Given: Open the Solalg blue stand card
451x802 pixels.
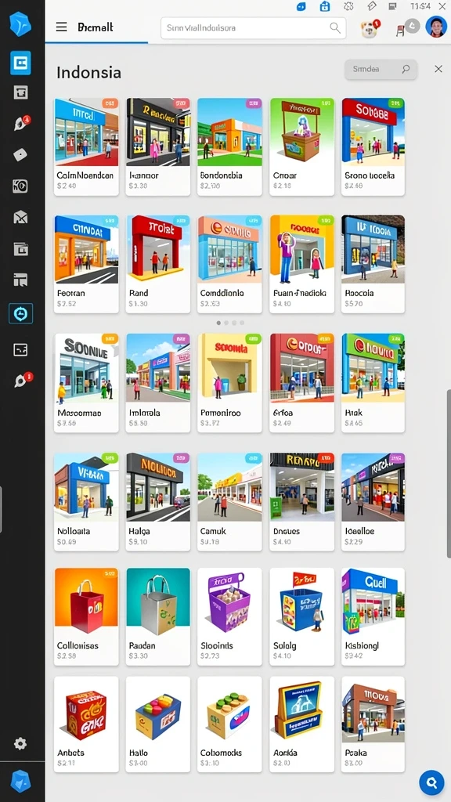Looking at the screenshot, I should point(301,616).
